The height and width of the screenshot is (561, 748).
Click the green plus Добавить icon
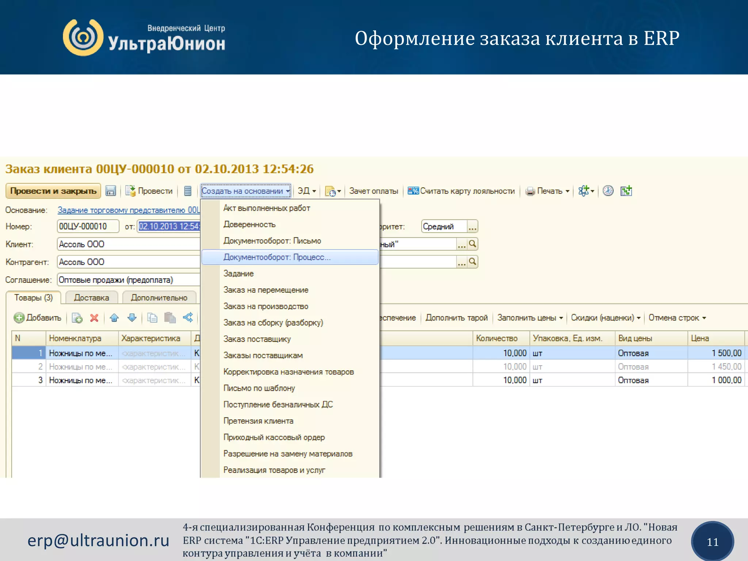(x=19, y=318)
